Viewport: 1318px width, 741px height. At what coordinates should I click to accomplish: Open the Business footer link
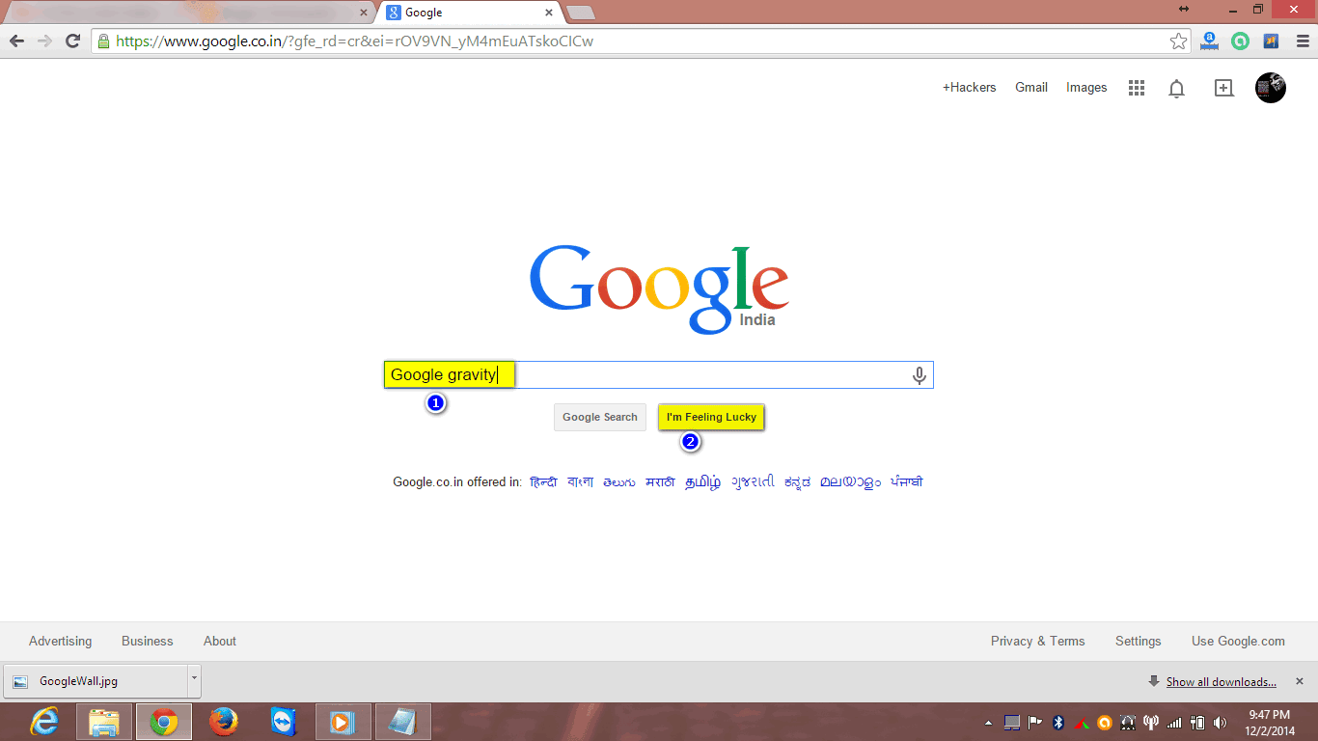[148, 641]
